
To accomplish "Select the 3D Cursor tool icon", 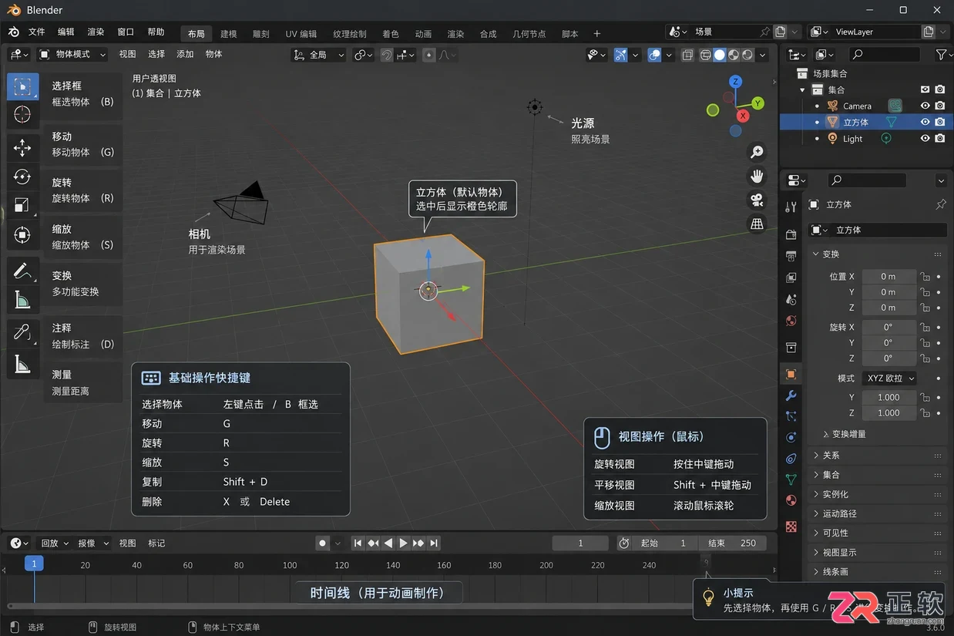I will click(22, 114).
